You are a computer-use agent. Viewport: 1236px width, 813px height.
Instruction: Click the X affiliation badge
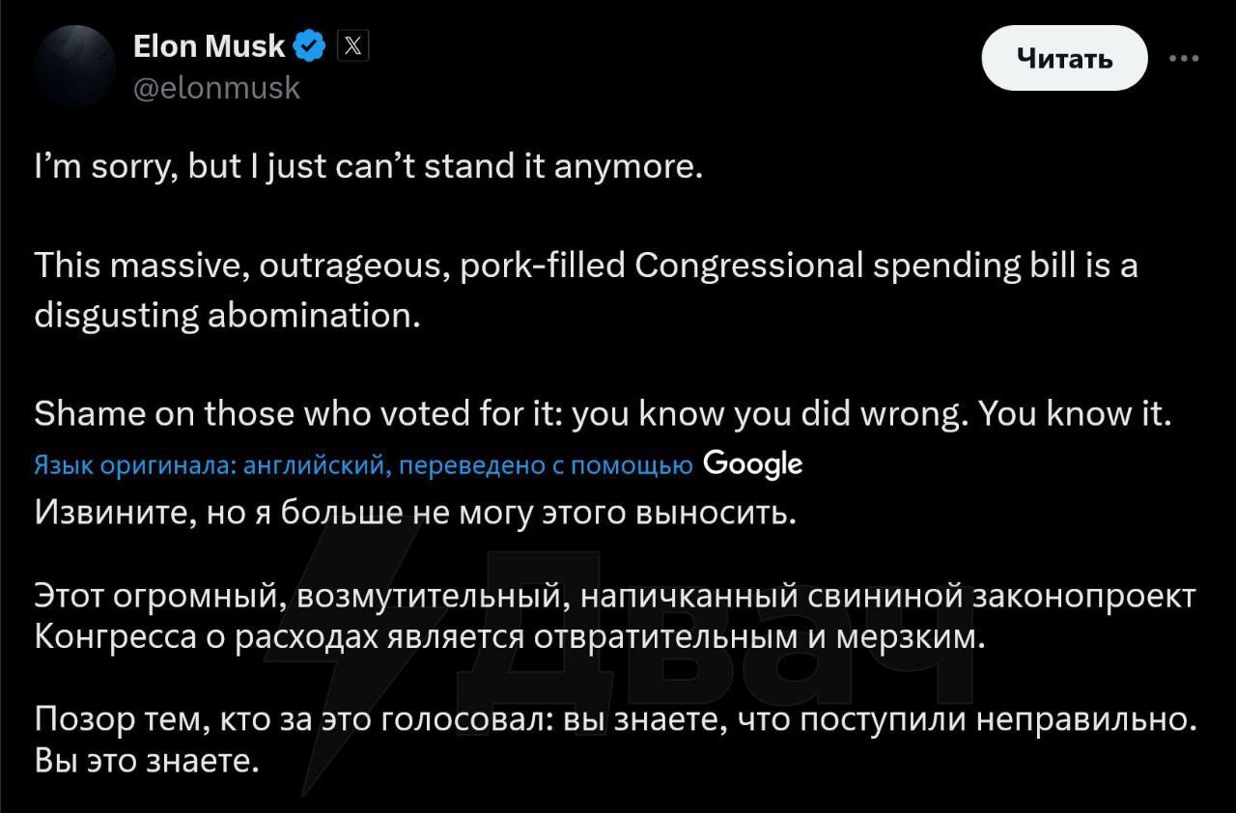pos(352,45)
